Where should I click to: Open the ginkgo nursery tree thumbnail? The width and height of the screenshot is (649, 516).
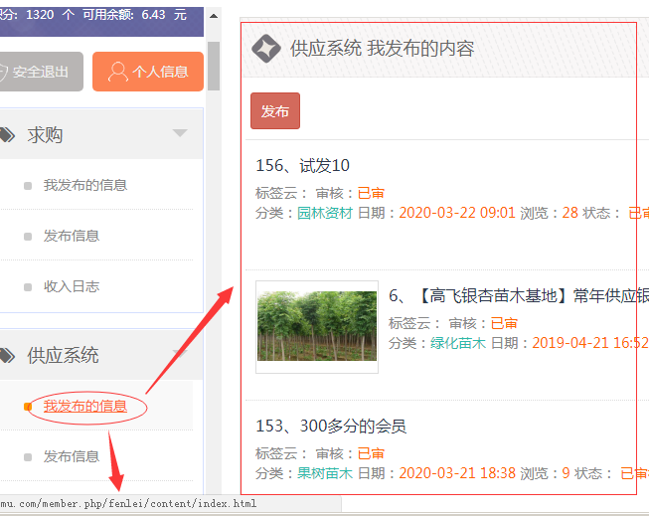click(317, 326)
